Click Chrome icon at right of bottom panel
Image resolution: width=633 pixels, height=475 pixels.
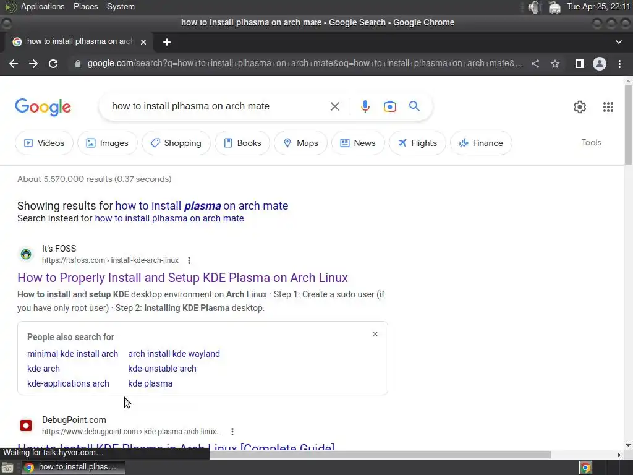585,468
